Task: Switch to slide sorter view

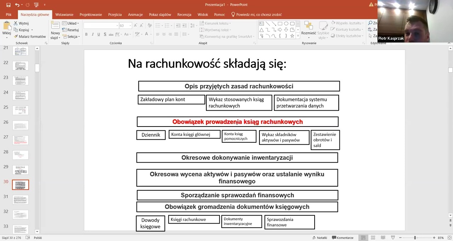Action: 373,238
